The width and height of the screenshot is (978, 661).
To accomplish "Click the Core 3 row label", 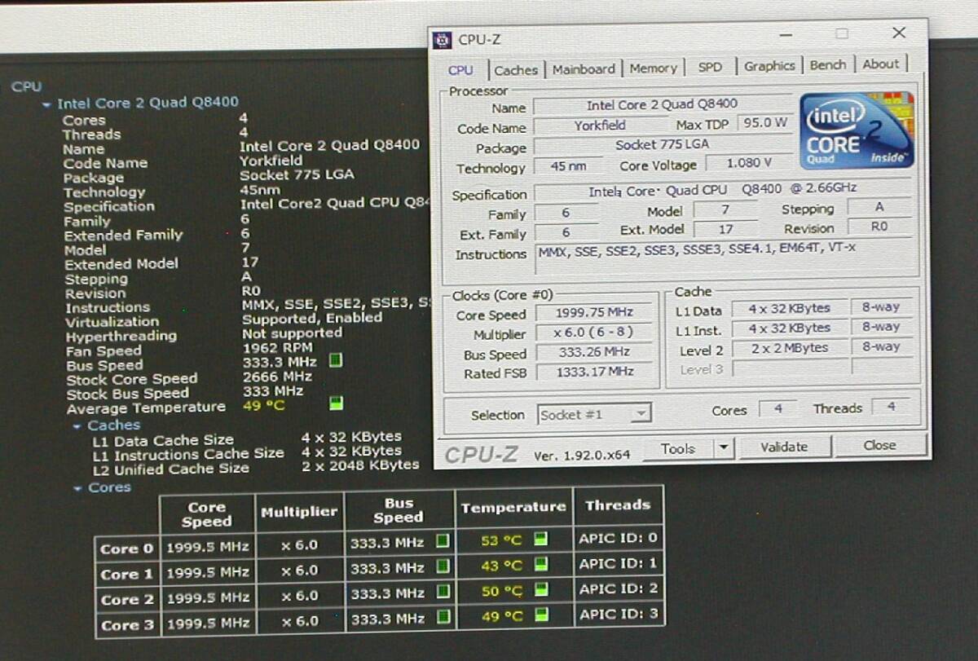I will (x=127, y=626).
